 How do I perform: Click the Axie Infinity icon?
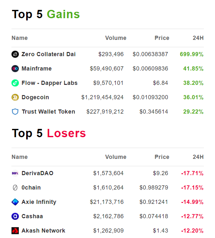tap(15, 202)
